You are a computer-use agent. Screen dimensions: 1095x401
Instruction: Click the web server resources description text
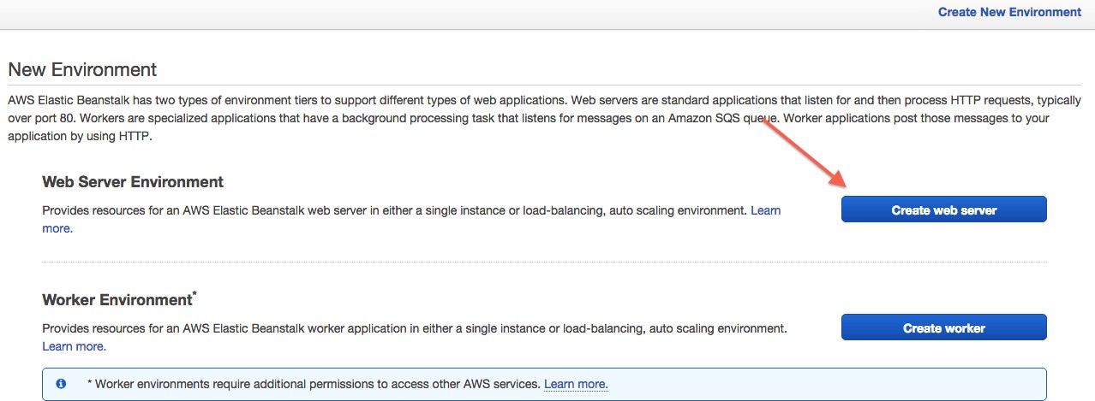coord(394,210)
